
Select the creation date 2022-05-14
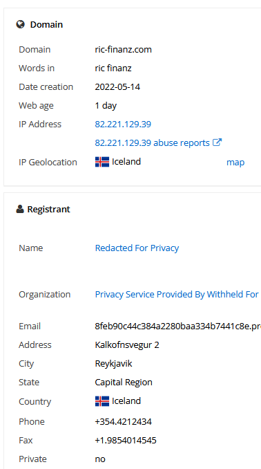click(x=117, y=87)
